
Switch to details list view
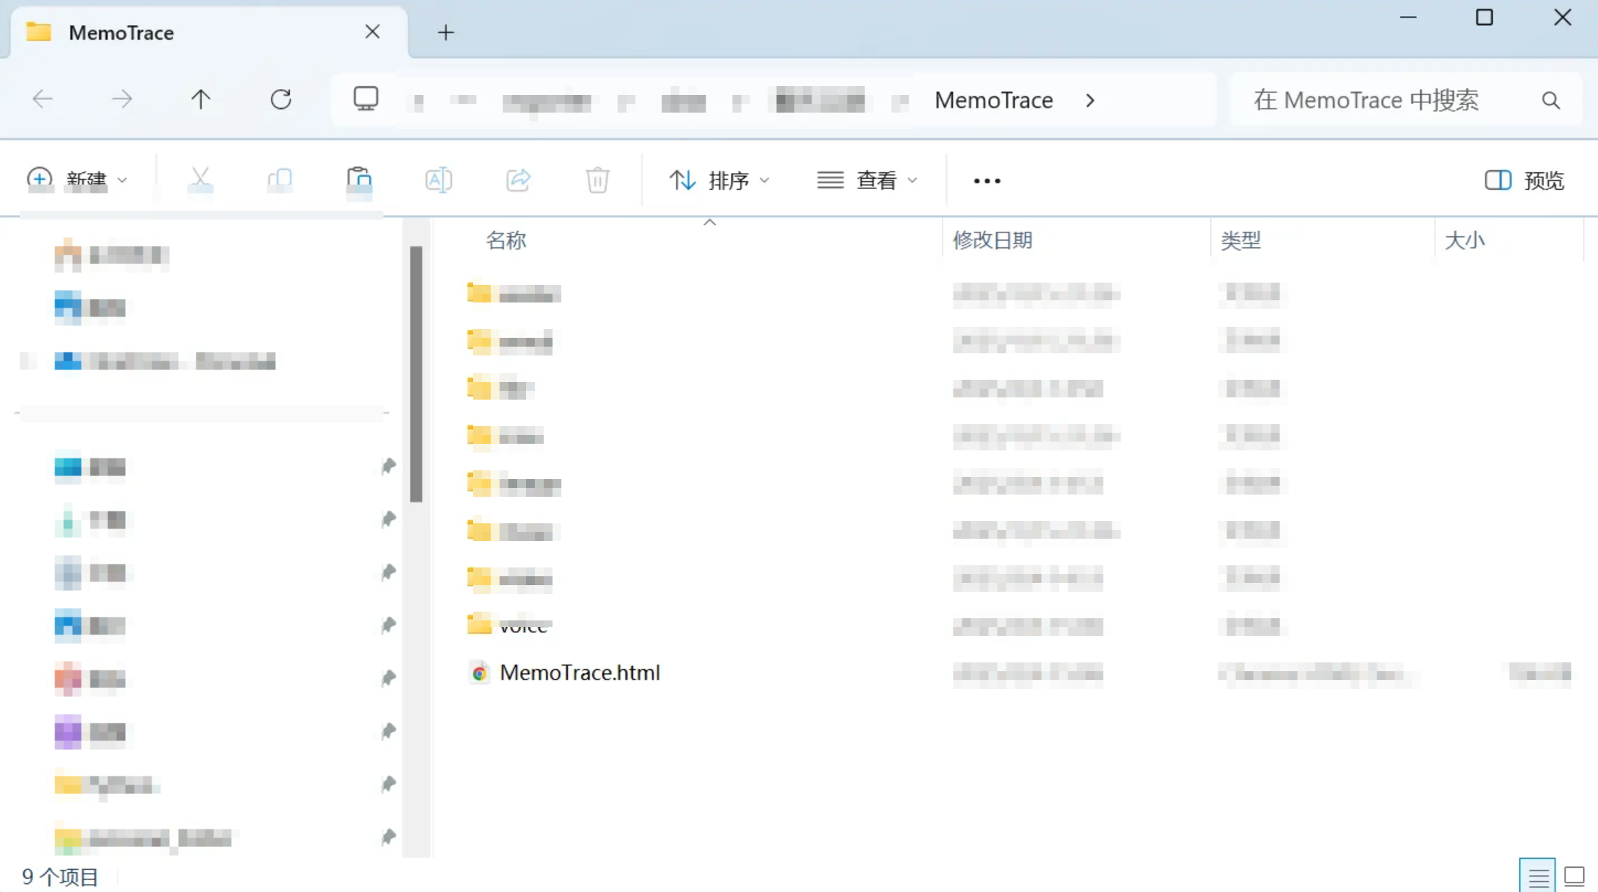coord(1538,876)
